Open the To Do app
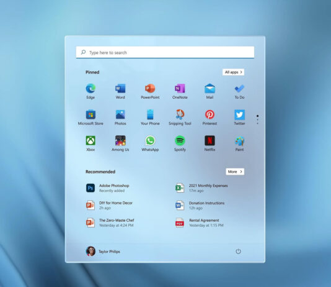Viewport: 331px width, 287px height. click(239, 91)
